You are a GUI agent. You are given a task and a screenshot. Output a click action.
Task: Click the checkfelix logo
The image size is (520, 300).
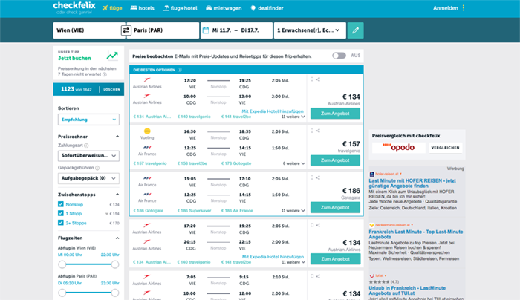(x=74, y=8)
